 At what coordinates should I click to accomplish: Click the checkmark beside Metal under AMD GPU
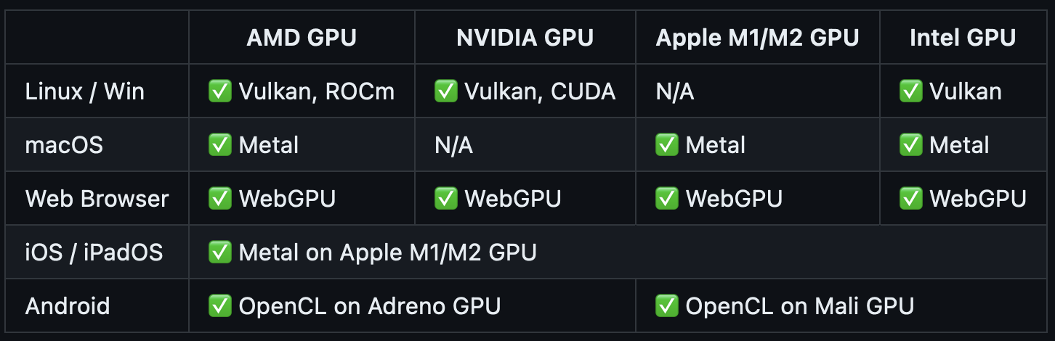tap(219, 145)
